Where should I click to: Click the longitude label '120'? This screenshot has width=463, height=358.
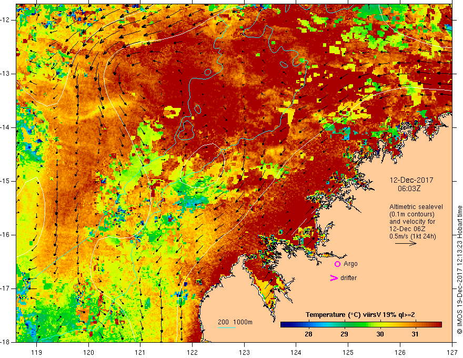point(88,352)
